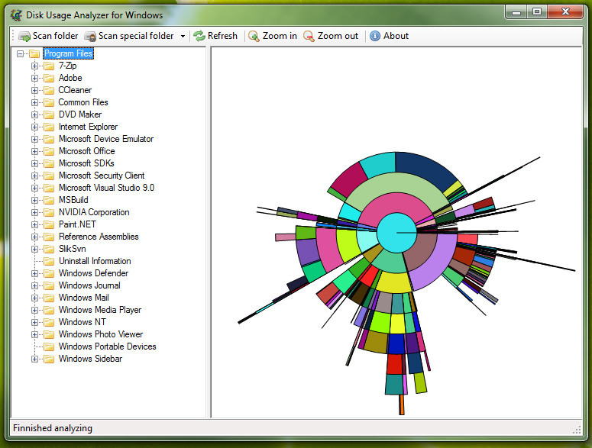Screen dimensions: 592x448
Task: Click the Zoom in button label
Action: (280, 36)
